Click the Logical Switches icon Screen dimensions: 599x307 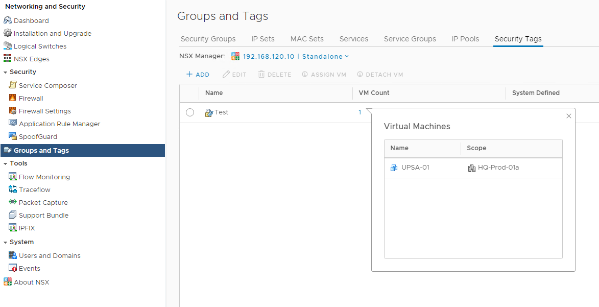point(8,46)
